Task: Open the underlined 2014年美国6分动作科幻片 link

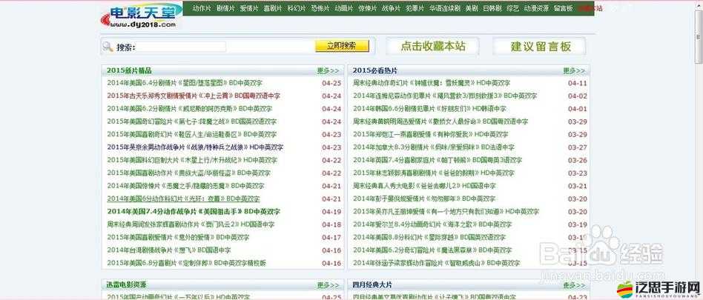Action: [183, 199]
